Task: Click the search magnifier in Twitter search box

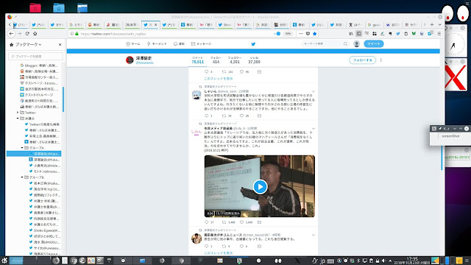Action: (x=345, y=44)
